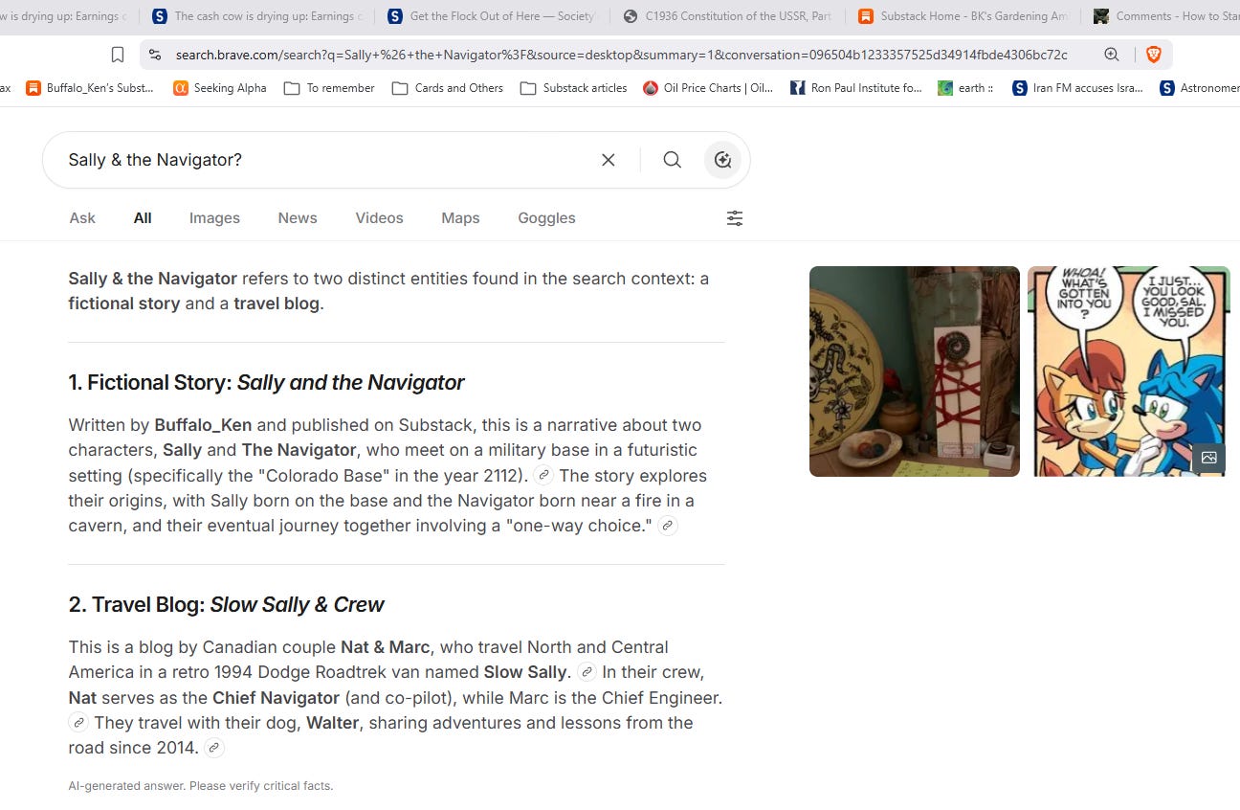Switch to "Get the Flock Out of Here" tab

click(x=494, y=16)
